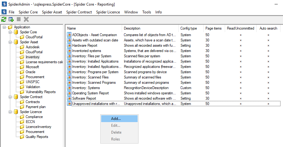Click the ECCN folder icon
This screenshot has width=283, height=147.
(x=22, y=122)
